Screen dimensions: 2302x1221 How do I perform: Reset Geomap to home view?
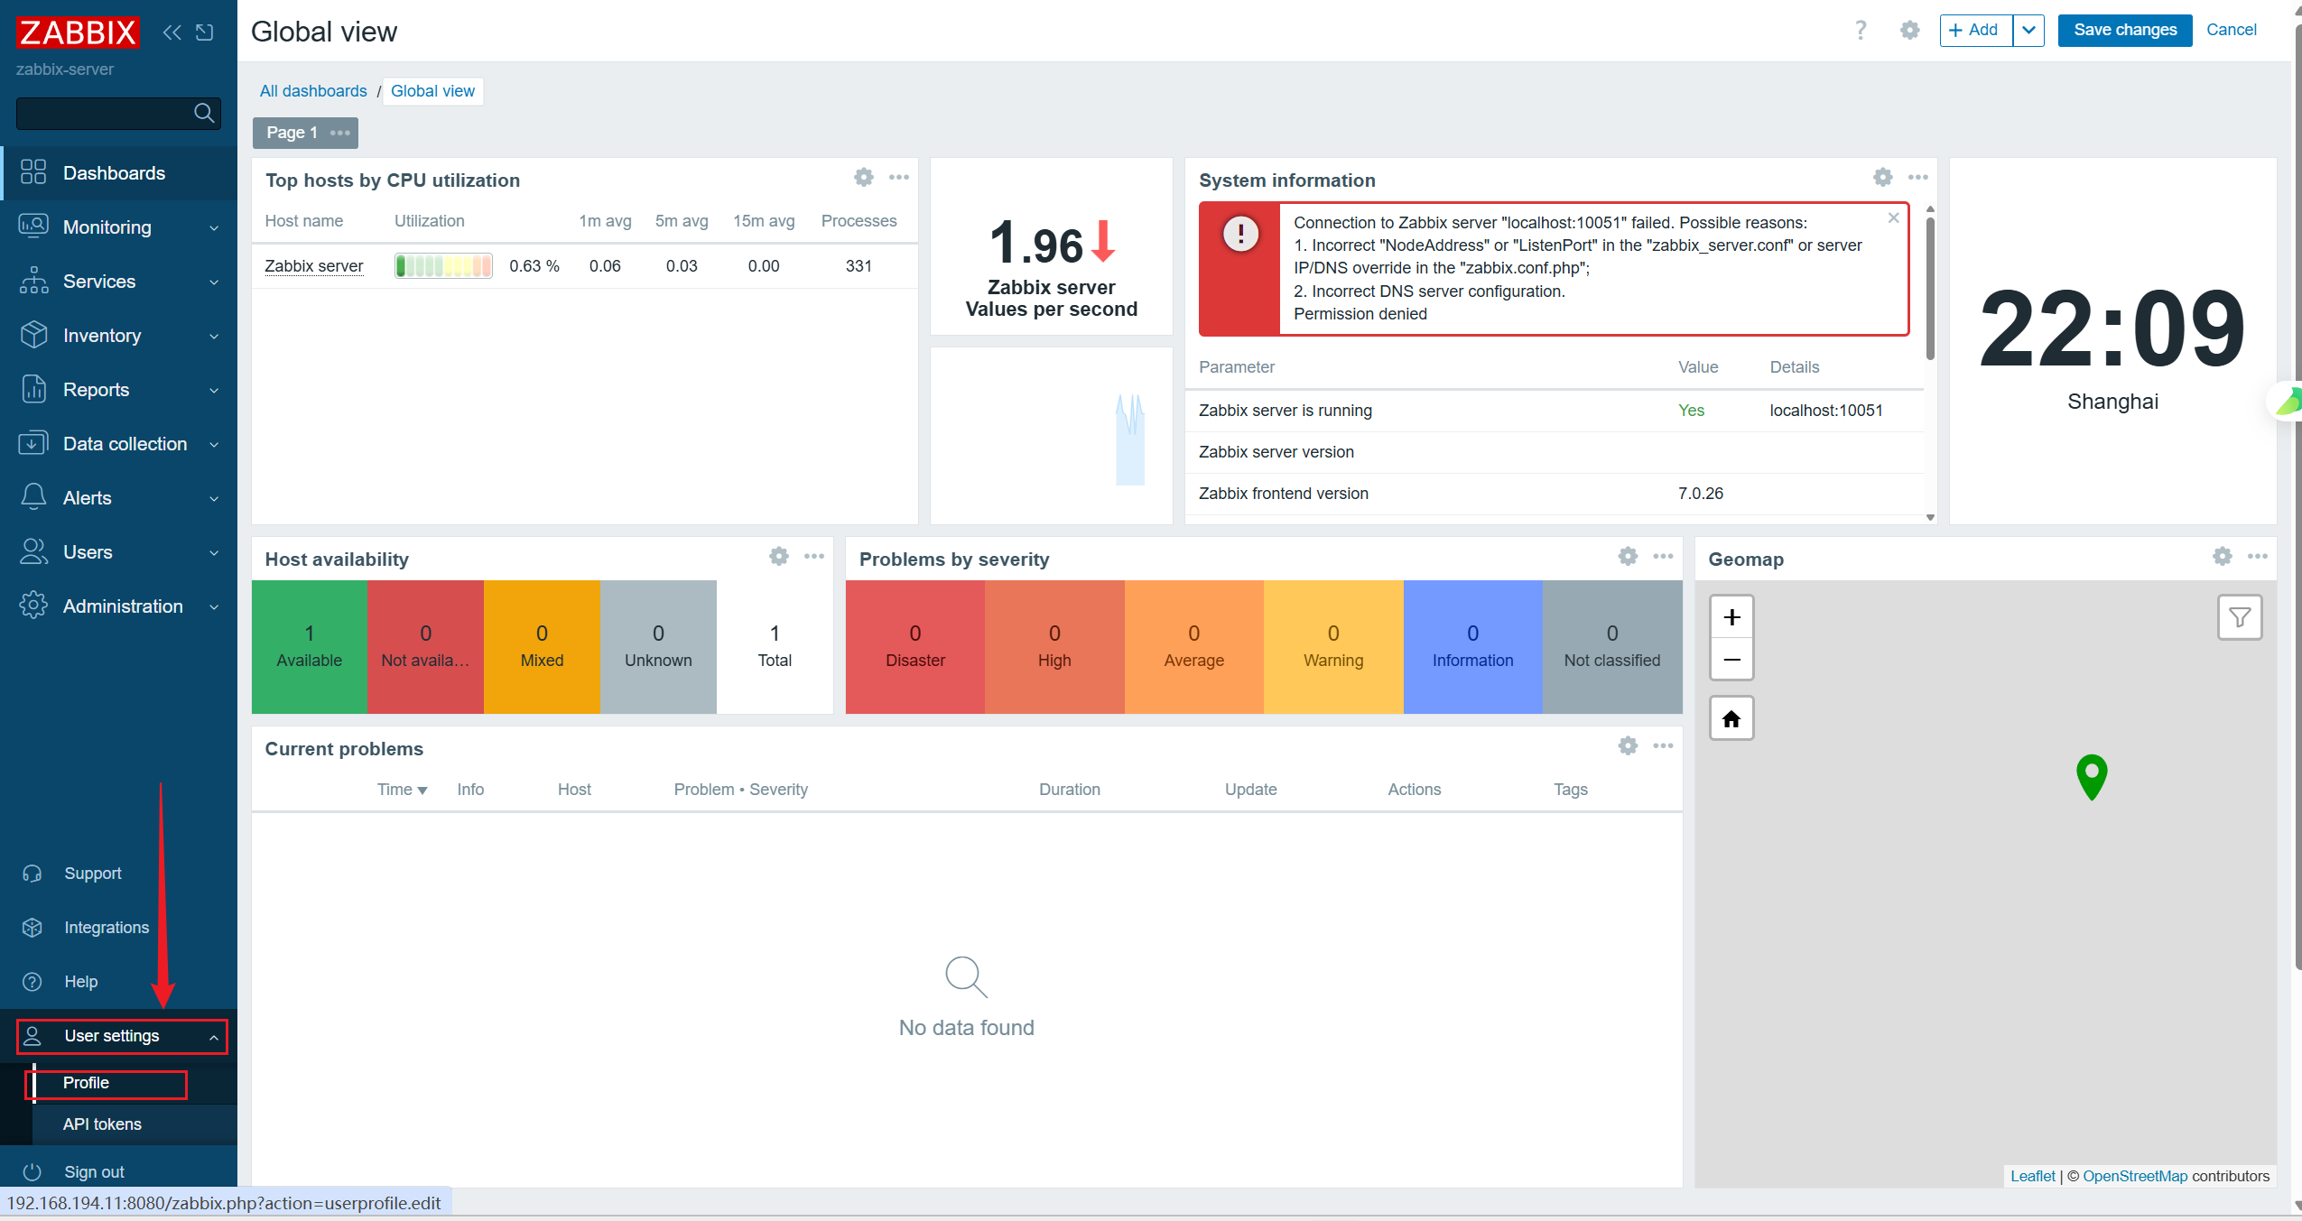coord(1731,718)
